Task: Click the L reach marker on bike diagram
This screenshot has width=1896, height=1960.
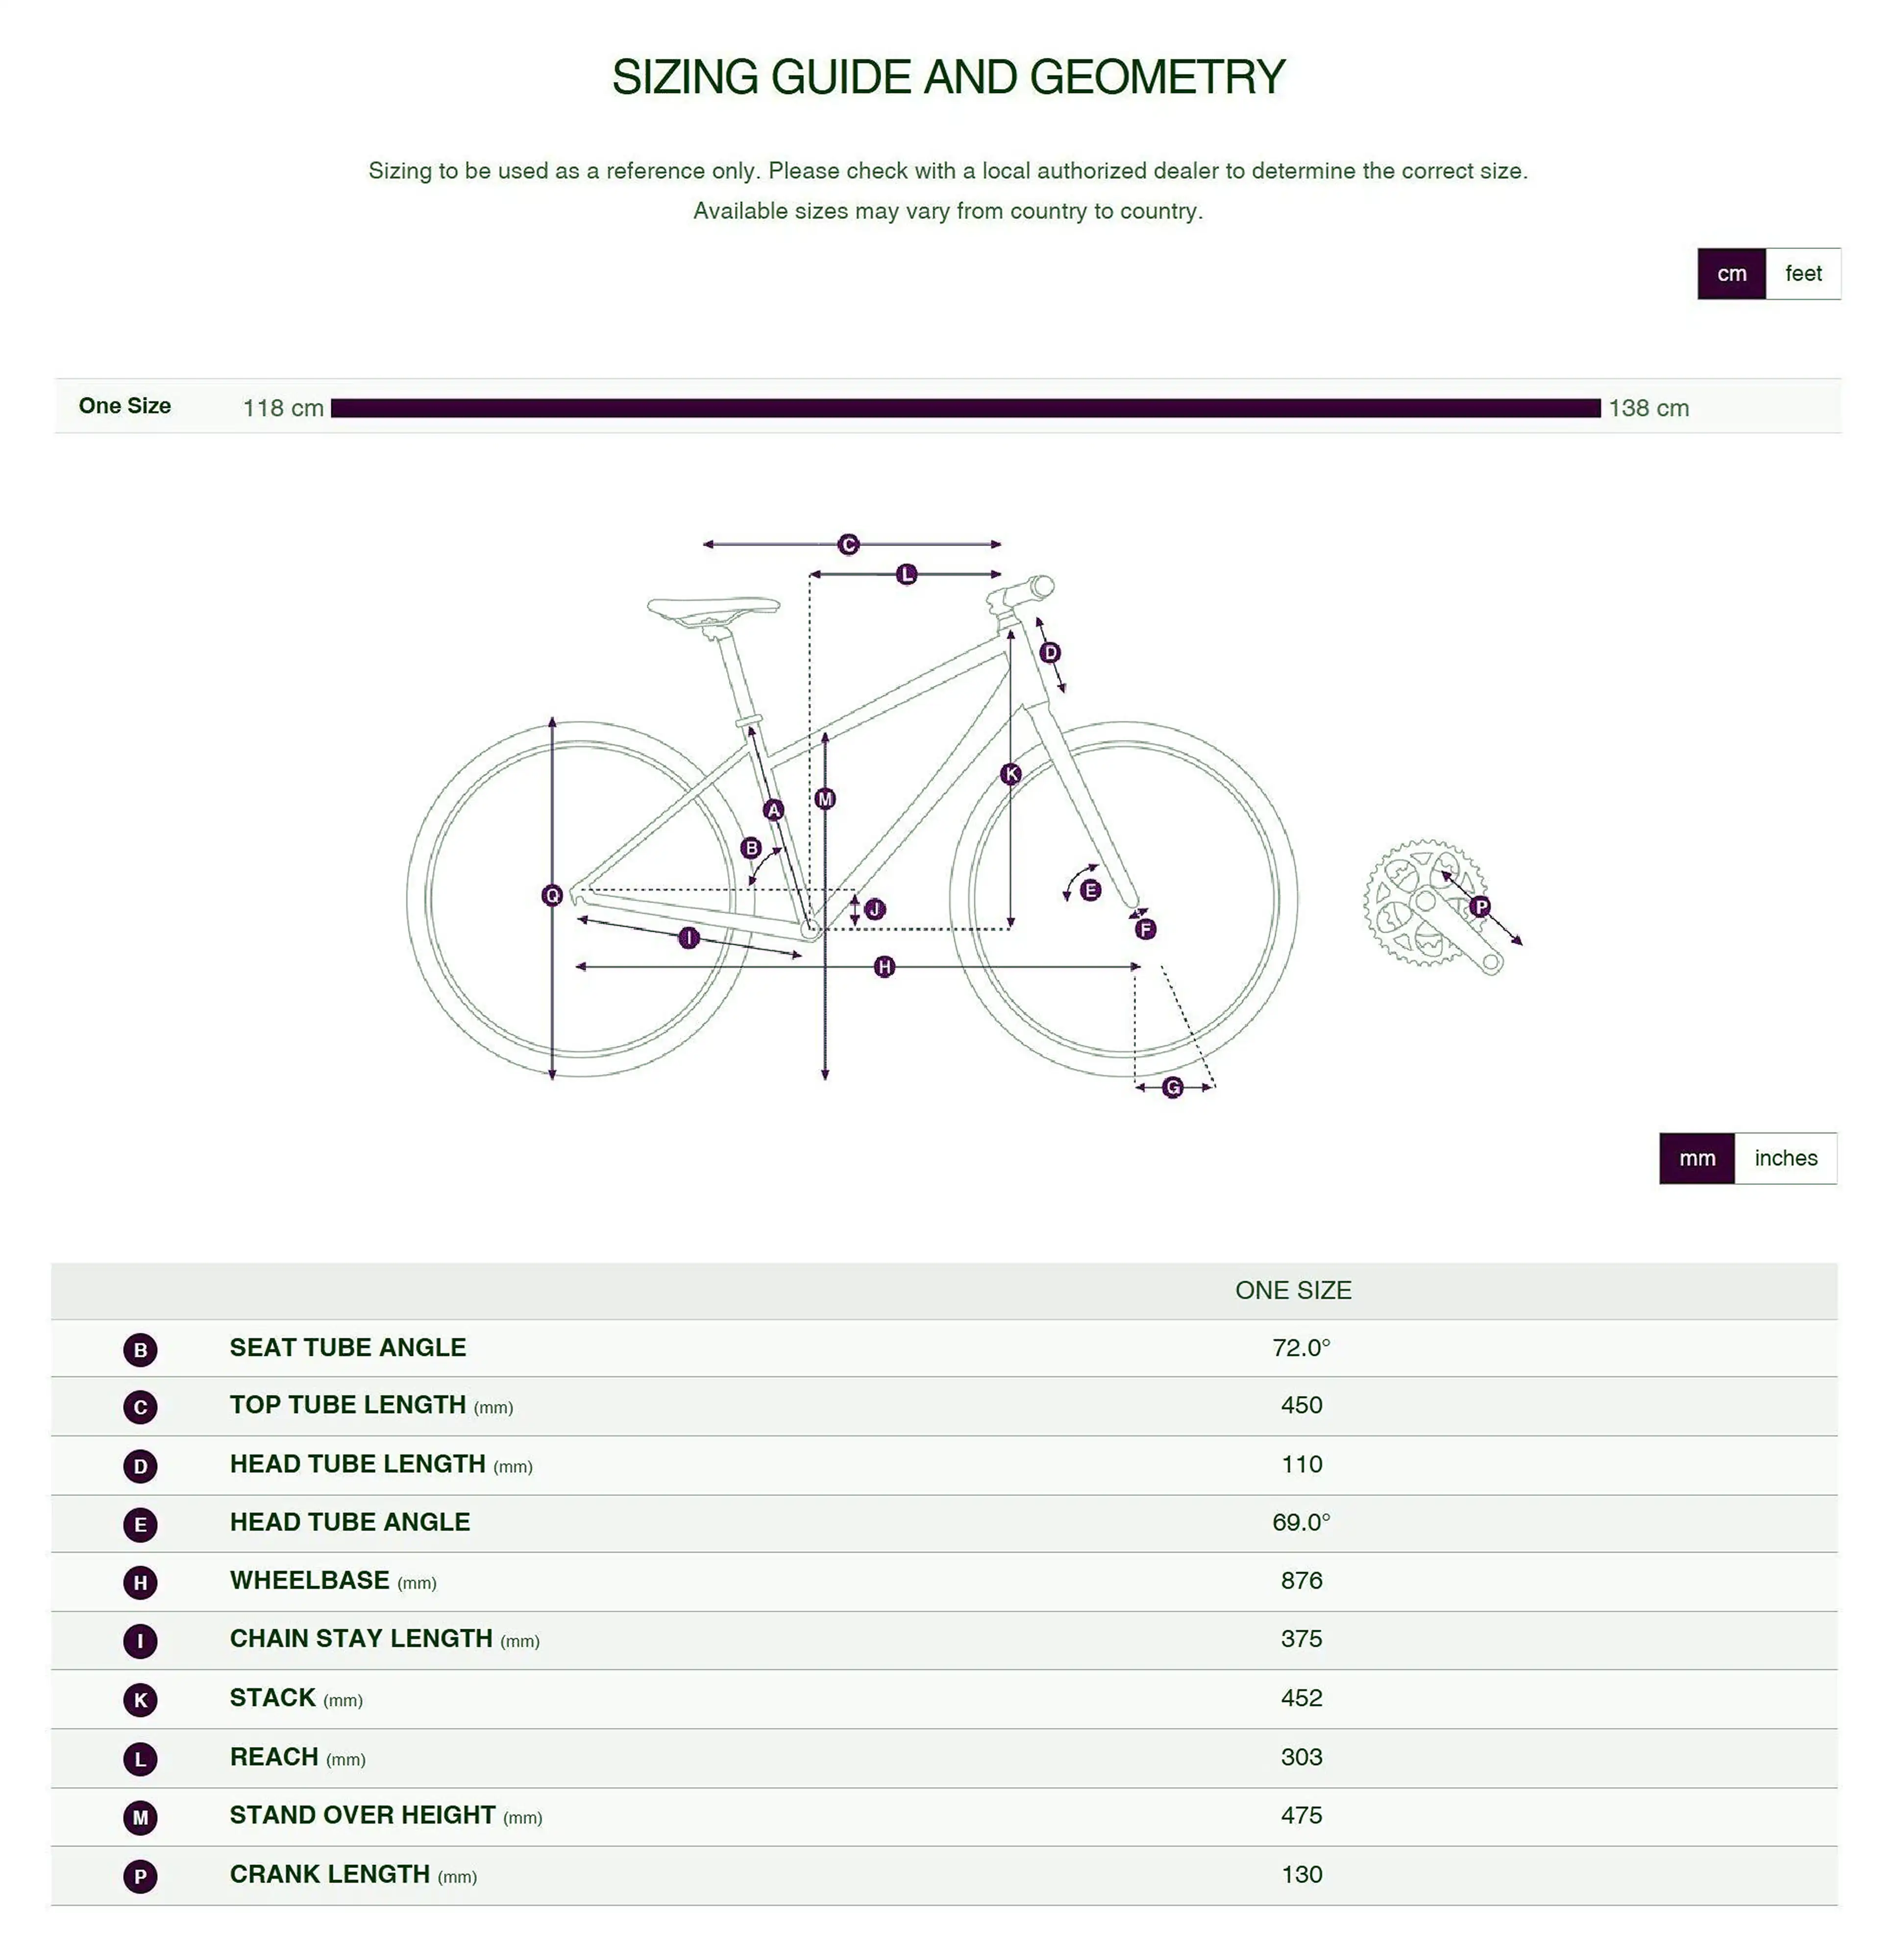Action: (x=906, y=574)
